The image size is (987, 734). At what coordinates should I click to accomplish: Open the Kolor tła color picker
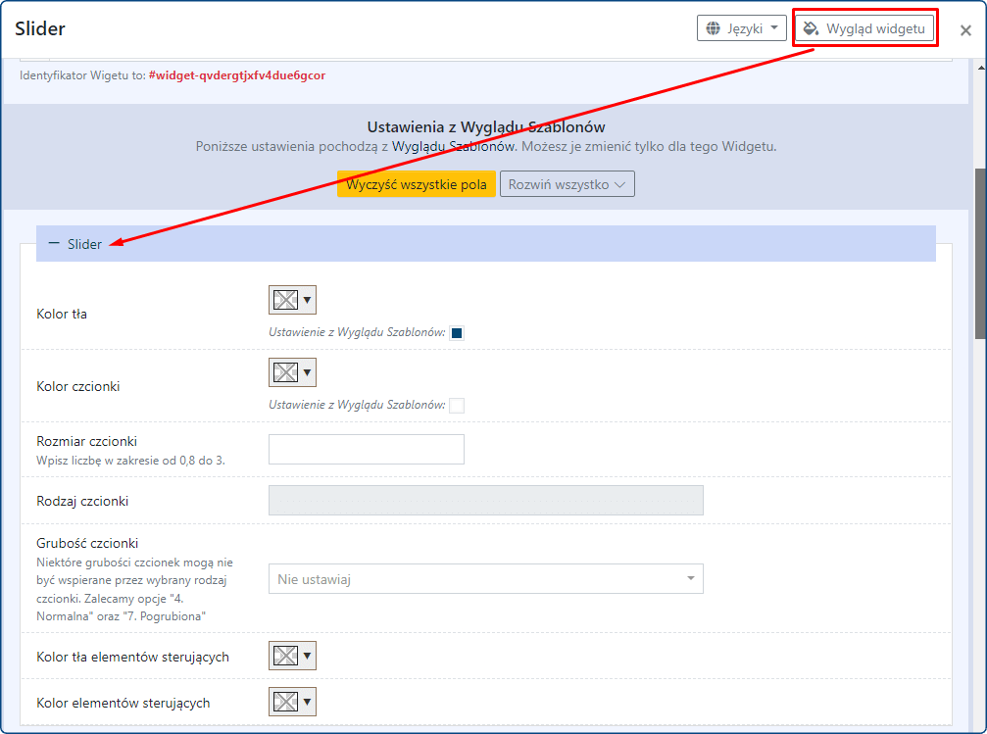(x=292, y=300)
